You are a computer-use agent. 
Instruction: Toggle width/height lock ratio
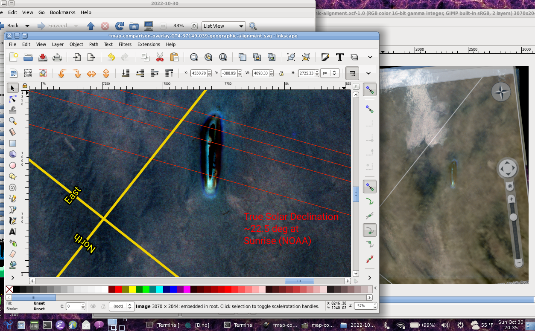(281, 73)
